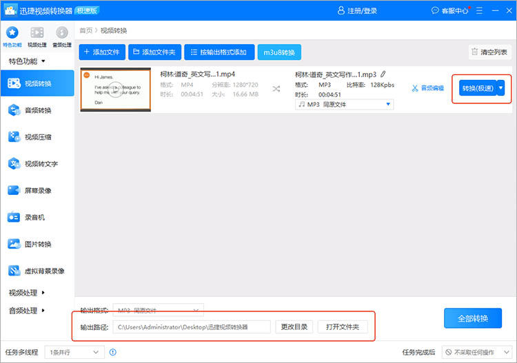The image size is (517, 363).
Task: Open the m3u8转换 tool
Action: click(x=279, y=52)
